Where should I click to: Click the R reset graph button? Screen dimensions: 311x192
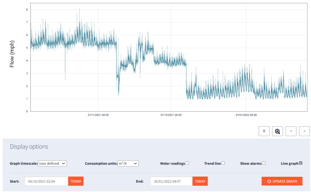264,131
